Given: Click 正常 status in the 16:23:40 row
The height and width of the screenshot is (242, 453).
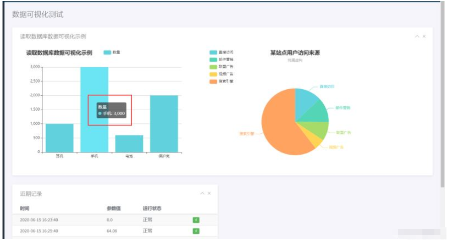Looking at the screenshot, I should point(147,220).
